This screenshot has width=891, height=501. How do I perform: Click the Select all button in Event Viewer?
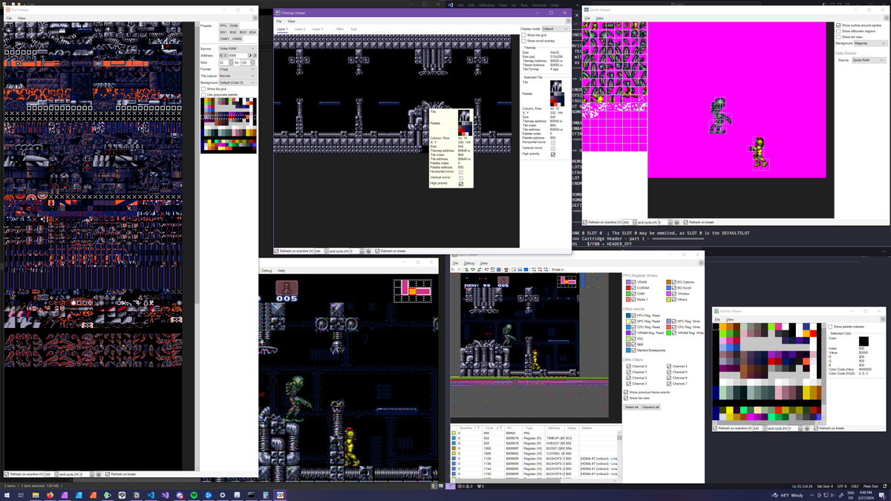click(632, 407)
